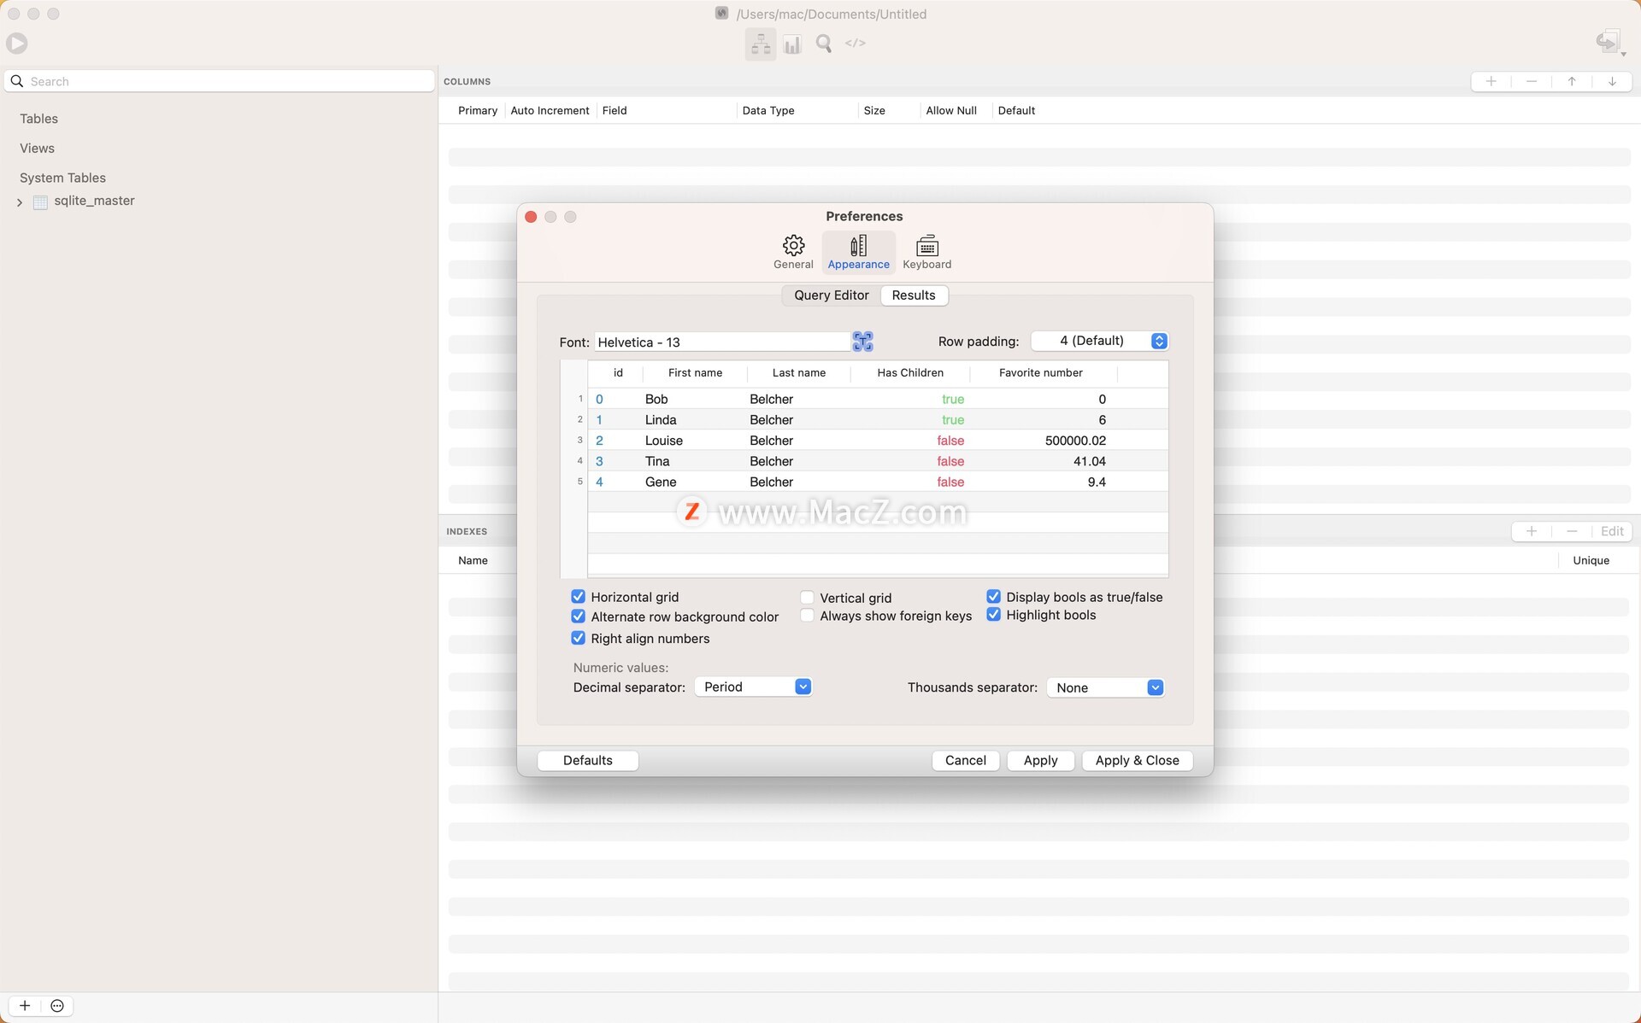This screenshot has width=1641, height=1023.
Task: Open the Decimal separator dropdown
Action: coord(753,687)
